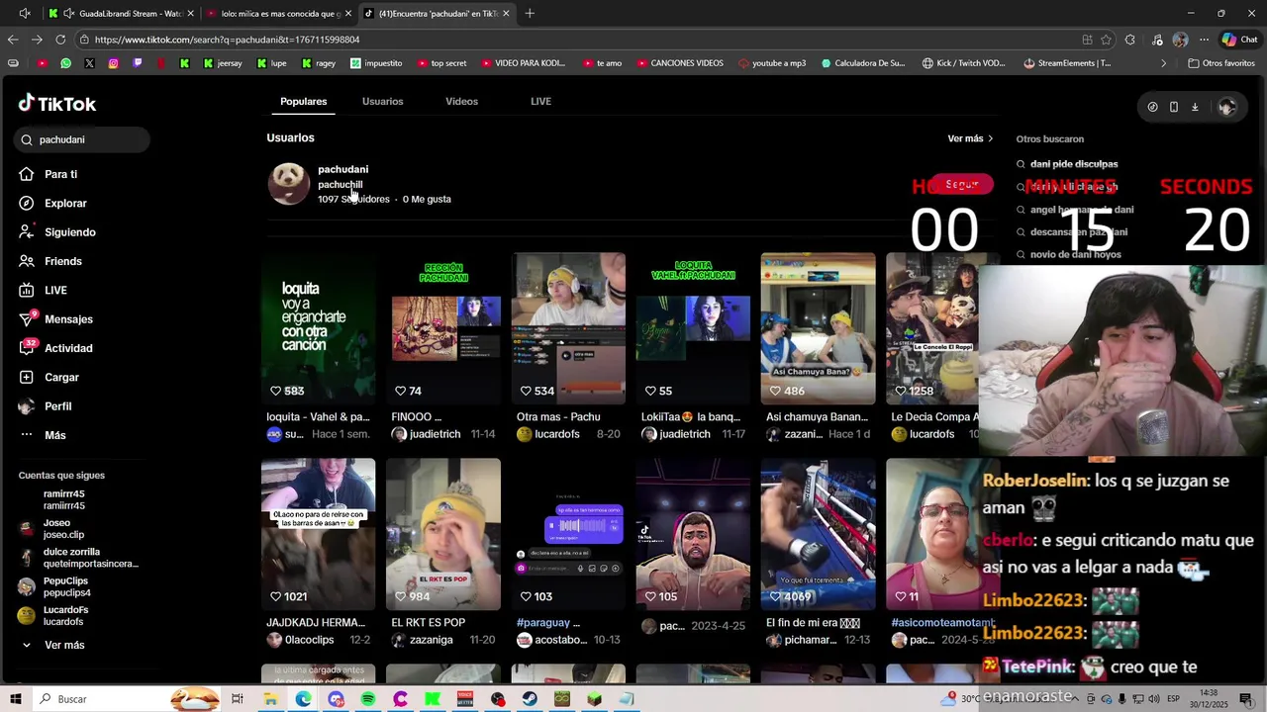Open Spotify from taskbar

click(368, 699)
